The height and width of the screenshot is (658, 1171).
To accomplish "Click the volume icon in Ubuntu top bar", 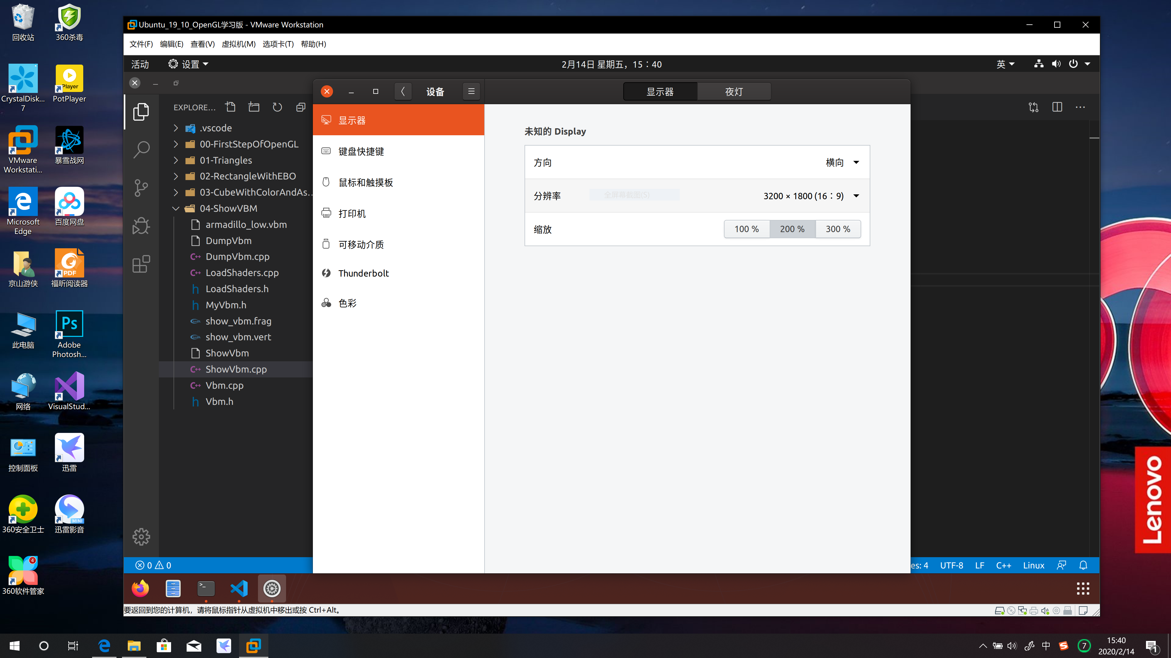I will (x=1056, y=64).
